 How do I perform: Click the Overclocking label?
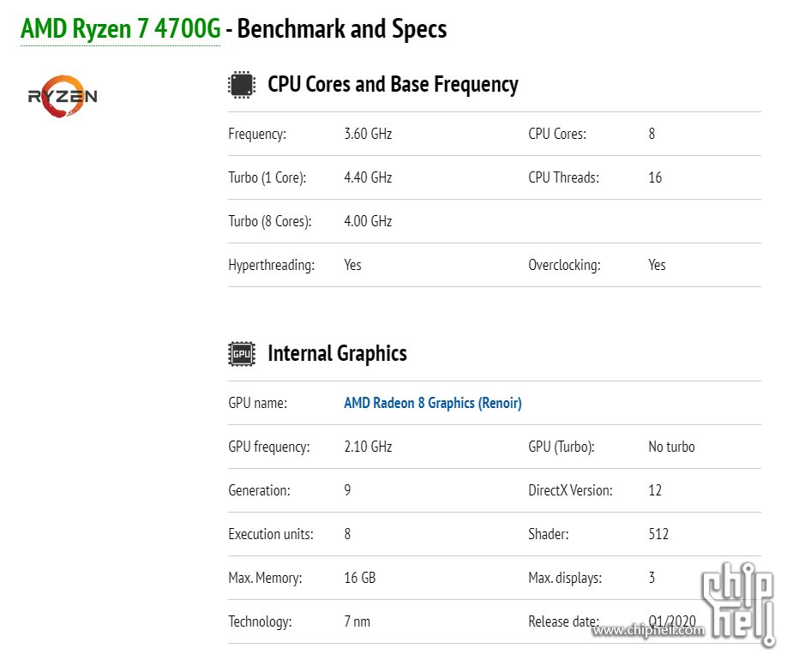pos(563,265)
